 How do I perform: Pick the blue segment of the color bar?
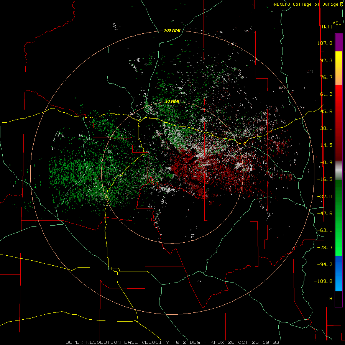coord(338,273)
